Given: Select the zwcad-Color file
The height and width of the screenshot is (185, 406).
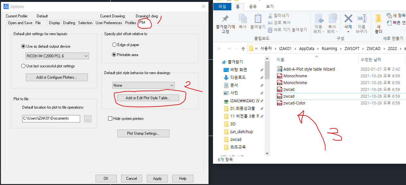Looking at the screenshot, I should [291, 103].
